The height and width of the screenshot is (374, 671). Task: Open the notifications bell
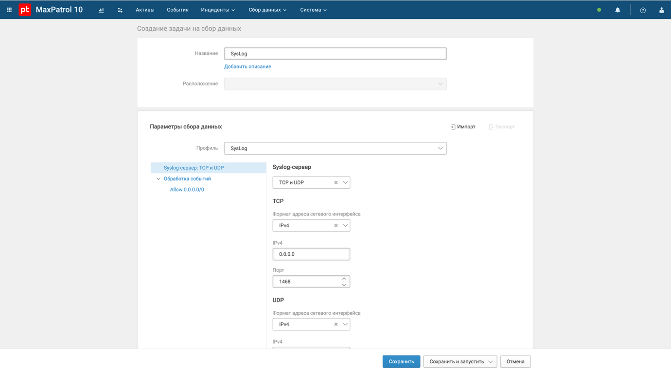[x=618, y=10]
